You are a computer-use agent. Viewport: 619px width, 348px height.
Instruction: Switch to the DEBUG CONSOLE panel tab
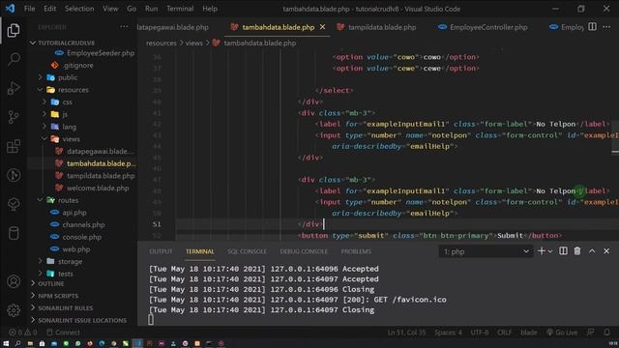[x=304, y=251]
